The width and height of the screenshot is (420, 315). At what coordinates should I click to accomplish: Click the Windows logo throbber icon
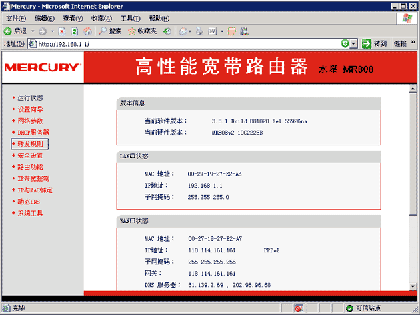pos(407,18)
